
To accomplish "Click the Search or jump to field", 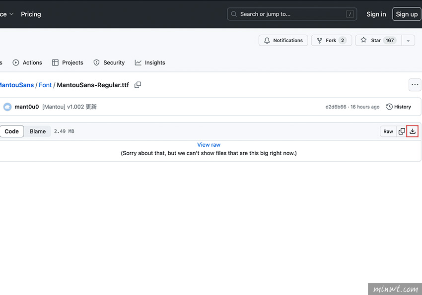I will pyautogui.click(x=292, y=14).
